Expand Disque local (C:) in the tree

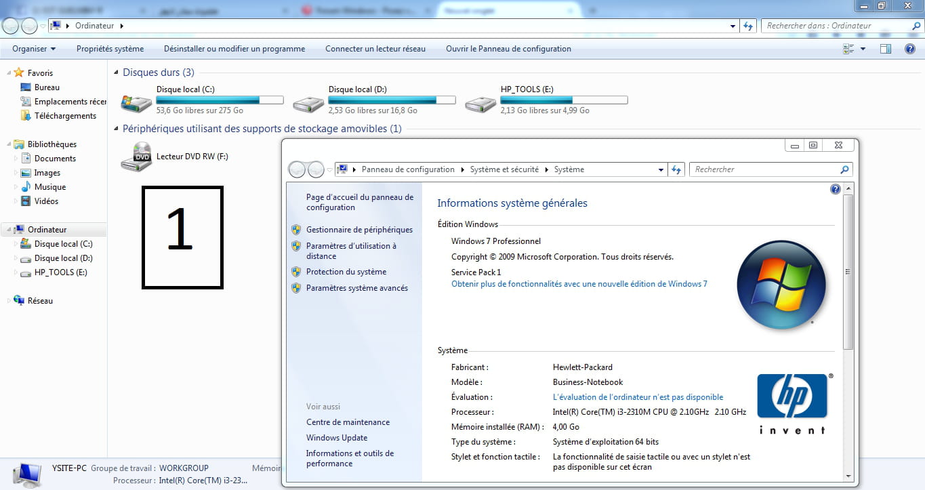(16, 244)
